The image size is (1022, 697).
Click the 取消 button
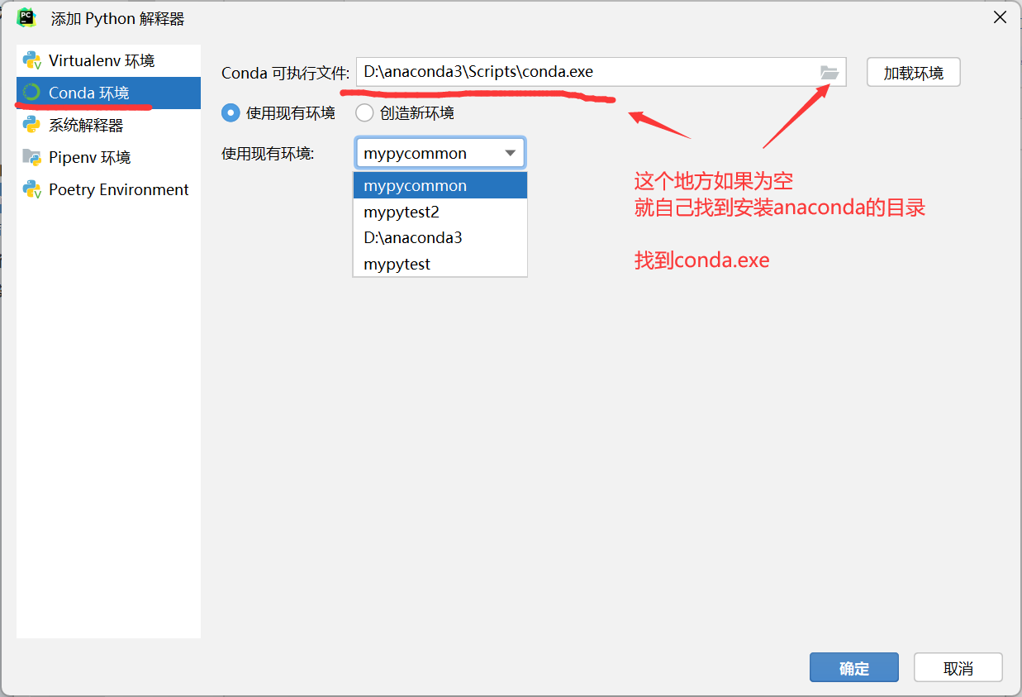tap(958, 668)
